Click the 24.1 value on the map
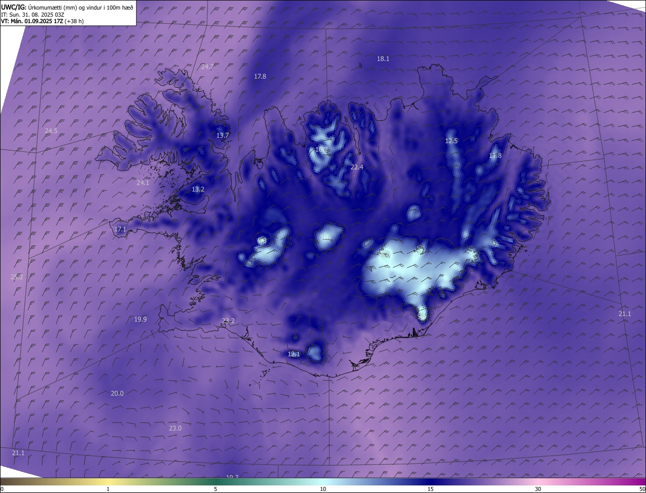 click(143, 182)
